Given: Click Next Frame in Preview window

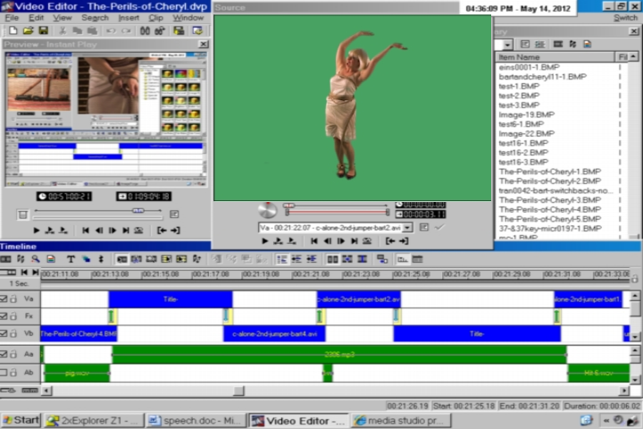Looking at the screenshot, I should click(113, 231).
